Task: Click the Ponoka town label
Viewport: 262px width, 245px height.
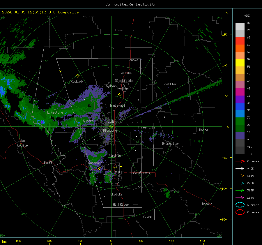Action: pos(133,60)
